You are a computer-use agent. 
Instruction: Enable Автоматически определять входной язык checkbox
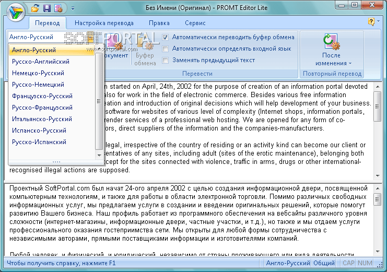(166, 49)
